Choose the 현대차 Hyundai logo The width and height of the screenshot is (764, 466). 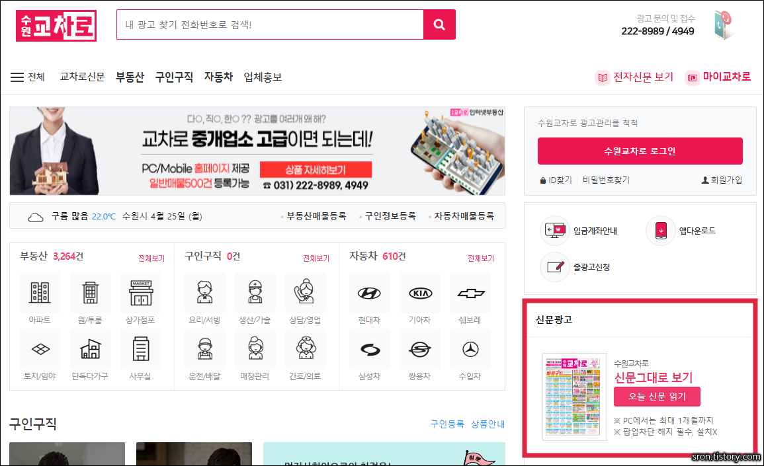coord(369,293)
